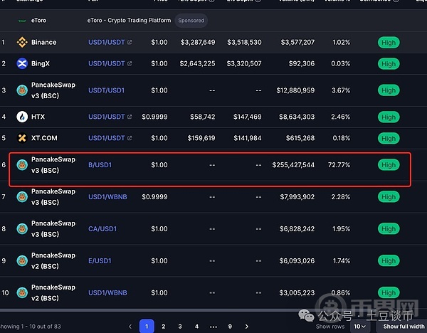Open the USDT/USD1 pair link
This screenshot has width=427, height=333.
106,90
